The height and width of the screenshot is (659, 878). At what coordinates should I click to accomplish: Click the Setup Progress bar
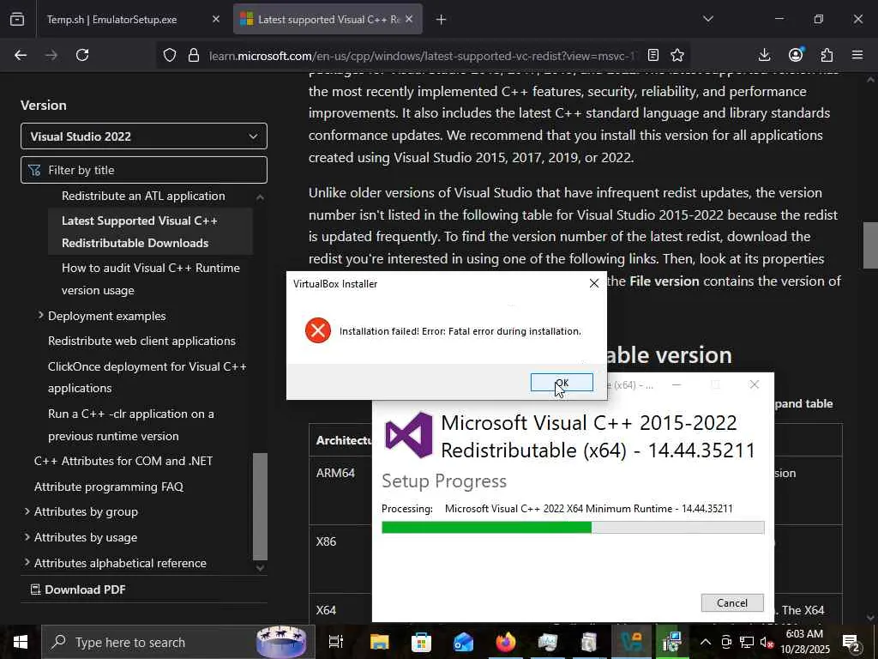click(573, 528)
